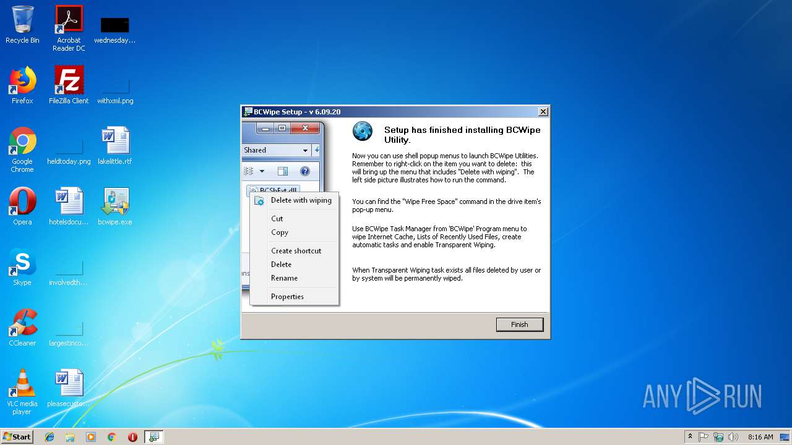The width and height of the screenshot is (792, 445).
Task: Click 'Setup has finished installing BCWipe' heading
Action: [462, 135]
